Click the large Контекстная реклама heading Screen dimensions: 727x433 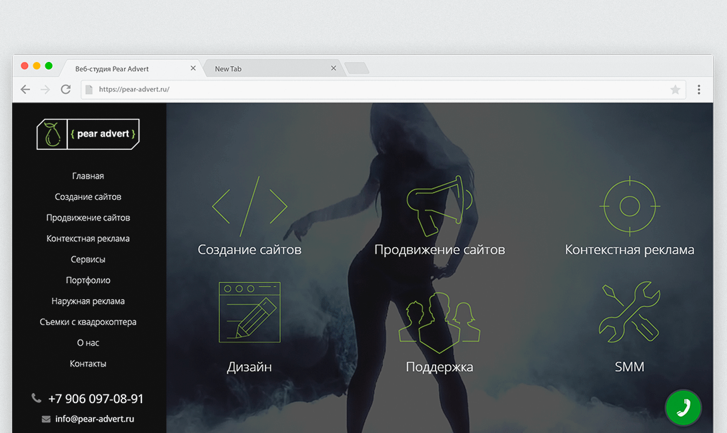tap(630, 250)
